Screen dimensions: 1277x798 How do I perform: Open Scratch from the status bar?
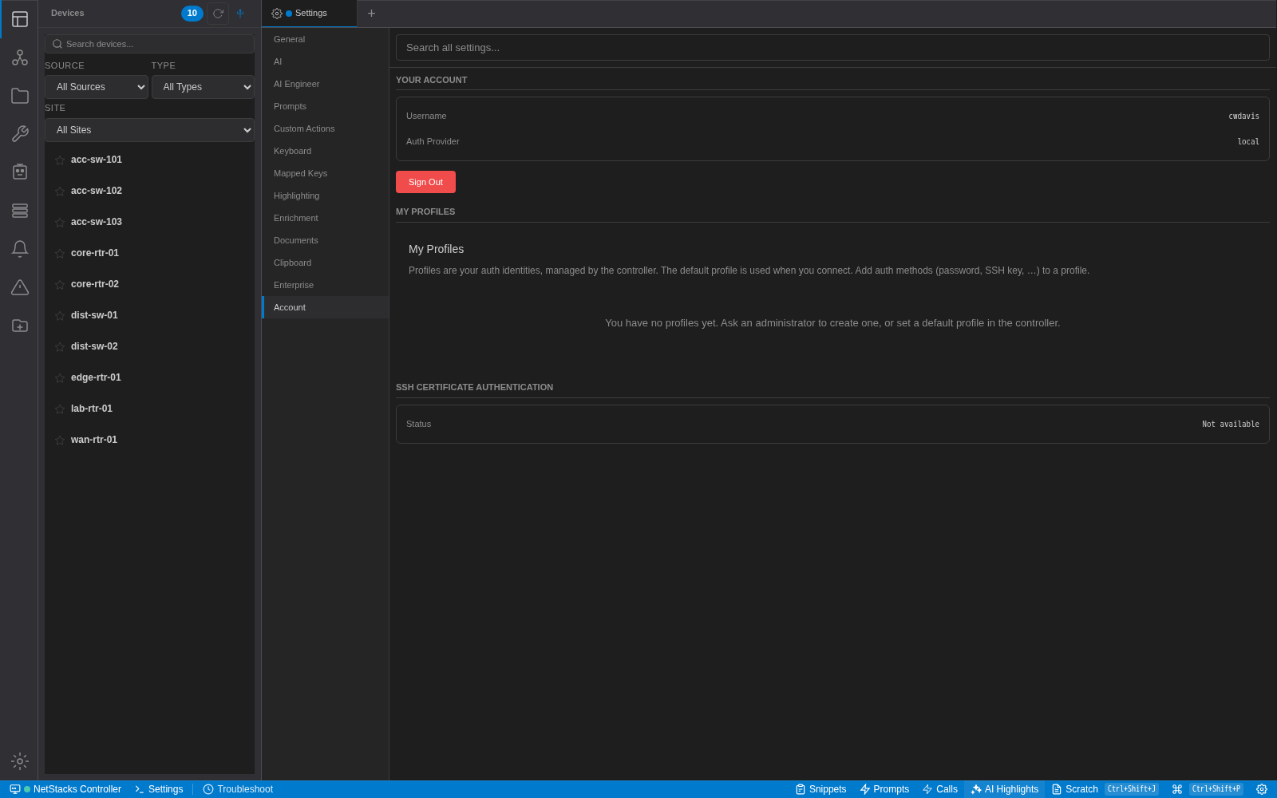1074,789
